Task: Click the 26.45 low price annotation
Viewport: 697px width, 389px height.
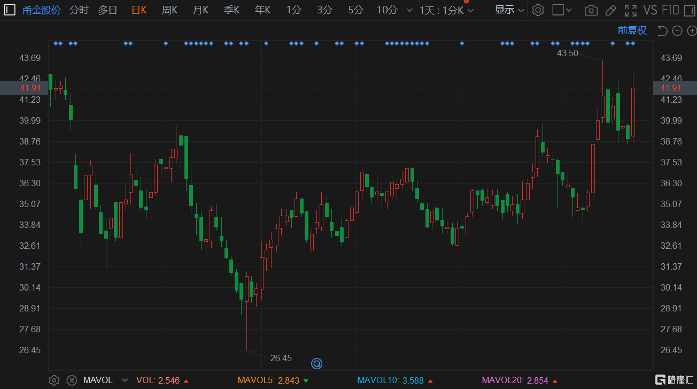Action: 281,358
